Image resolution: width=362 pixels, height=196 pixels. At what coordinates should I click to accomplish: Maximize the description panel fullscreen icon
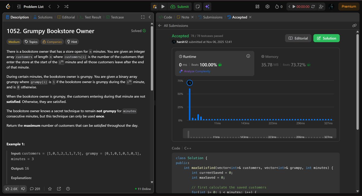click(x=143, y=17)
